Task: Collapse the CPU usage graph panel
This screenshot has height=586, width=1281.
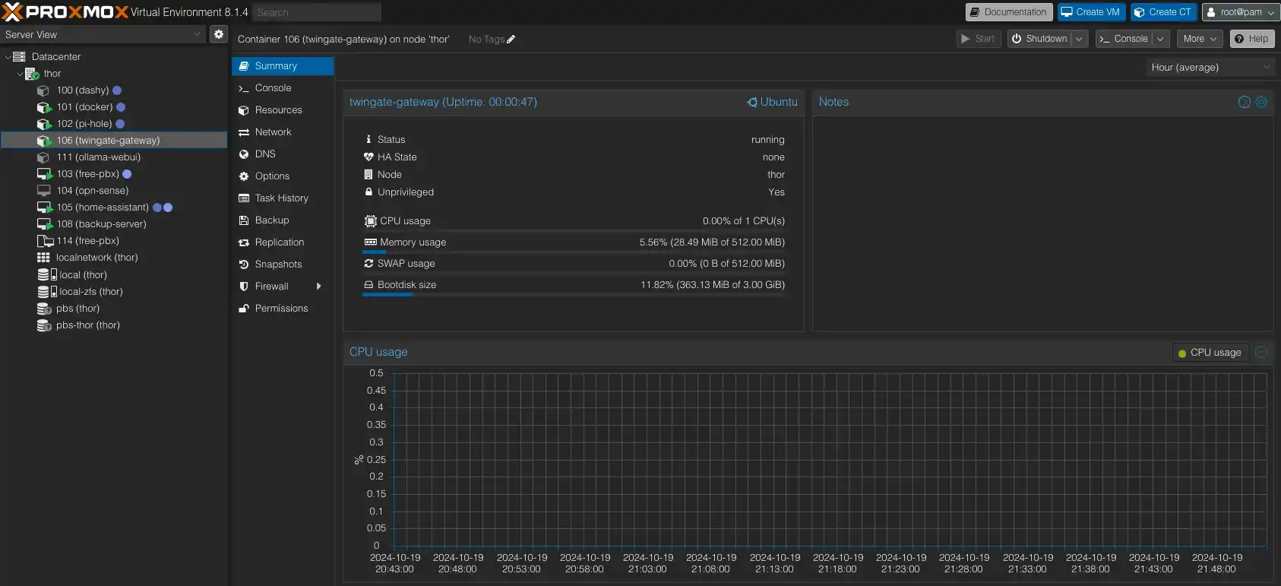Action: click(1261, 352)
